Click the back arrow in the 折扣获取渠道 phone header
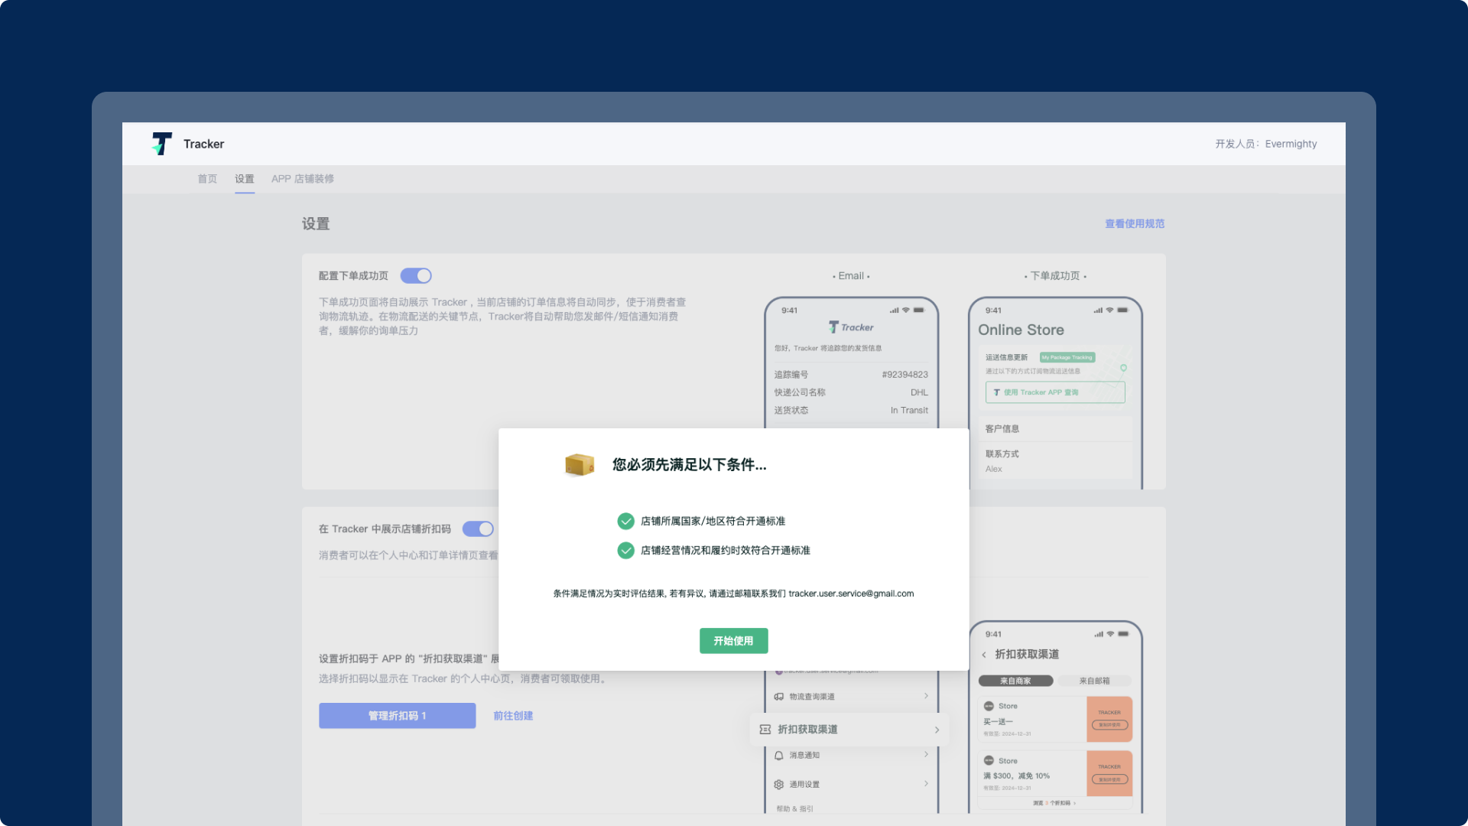The height and width of the screenshot is (826, 1468). tap(984, 655)
